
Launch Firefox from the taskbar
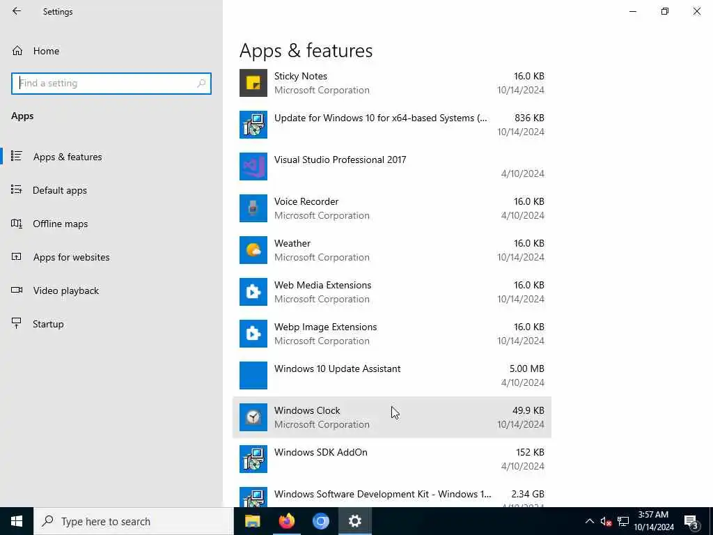pyautogui.click(x=286, y=521)
